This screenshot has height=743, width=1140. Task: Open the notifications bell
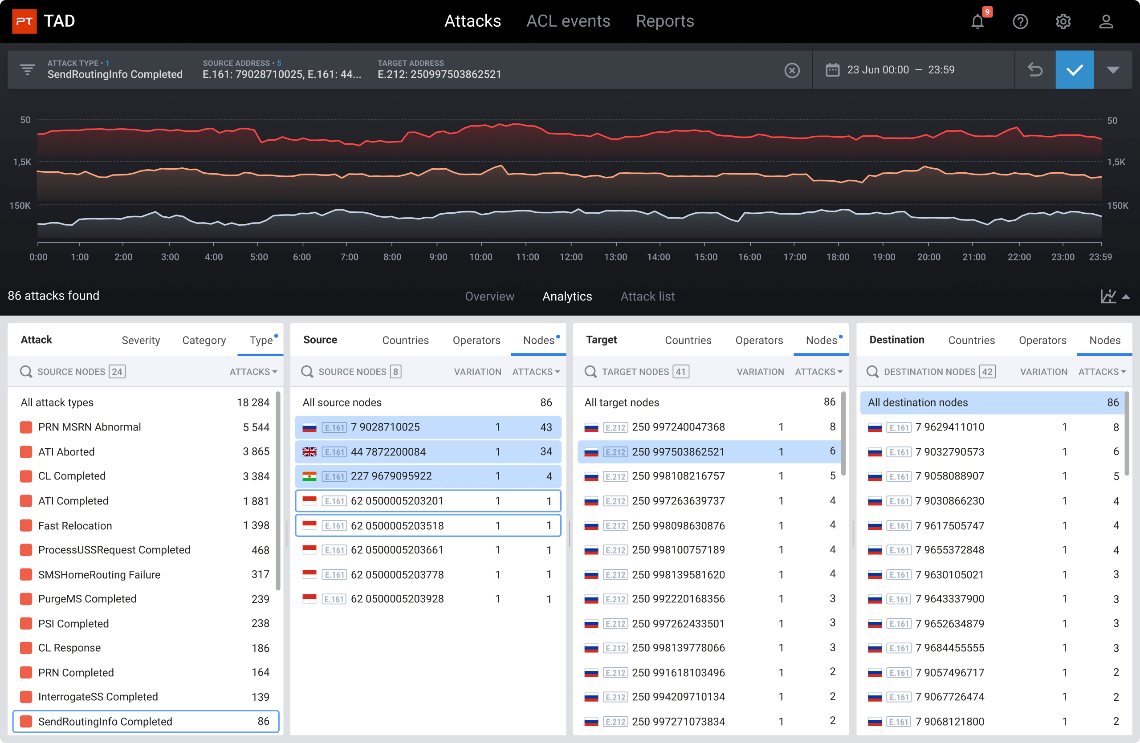977,21
